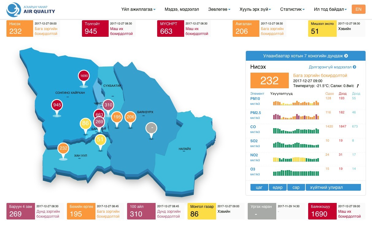Click the 1690 map pin marker
The width and height of the screenshot is (372, 229).
(x=84, y=76)
